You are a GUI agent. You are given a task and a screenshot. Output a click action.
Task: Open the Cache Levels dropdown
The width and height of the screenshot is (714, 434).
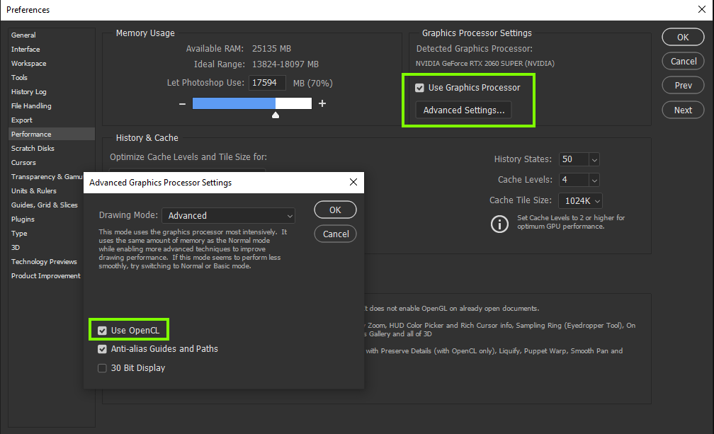point(594,180)
